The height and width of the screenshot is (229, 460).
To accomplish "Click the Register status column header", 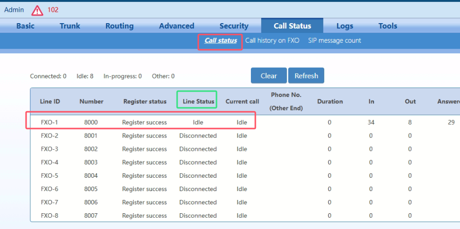I will click(145, 101).
